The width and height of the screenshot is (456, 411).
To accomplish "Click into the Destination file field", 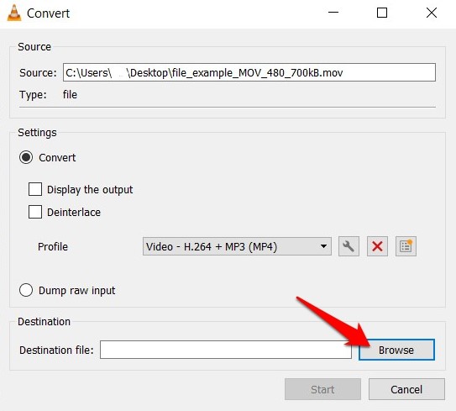I will tap(226, 350).
